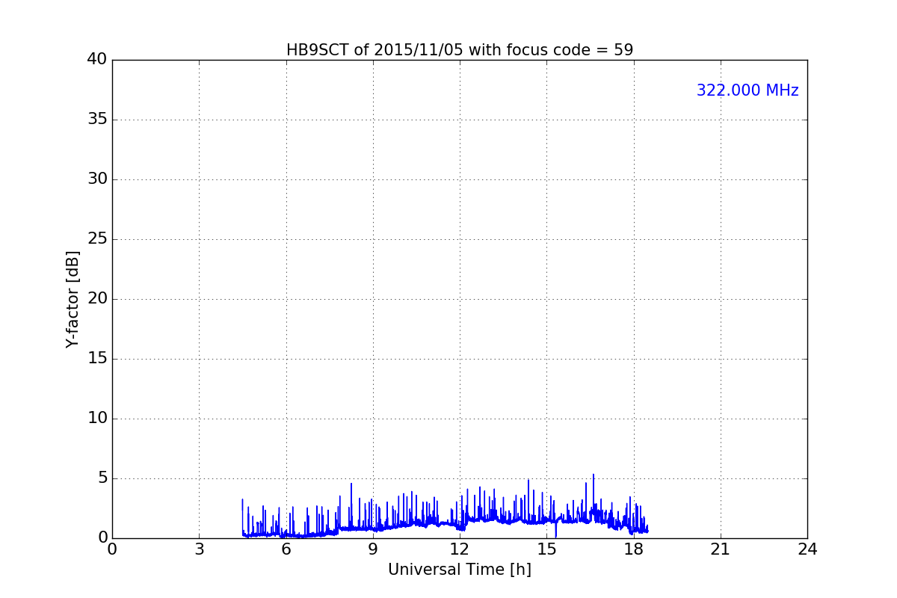
Task: Click x-axis tick label 18
Action: (634, 549)
